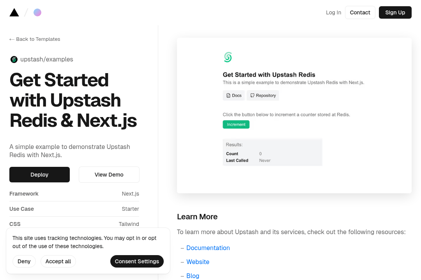Click the Sign Up button
421x280 pixels.
pos(395,12)
